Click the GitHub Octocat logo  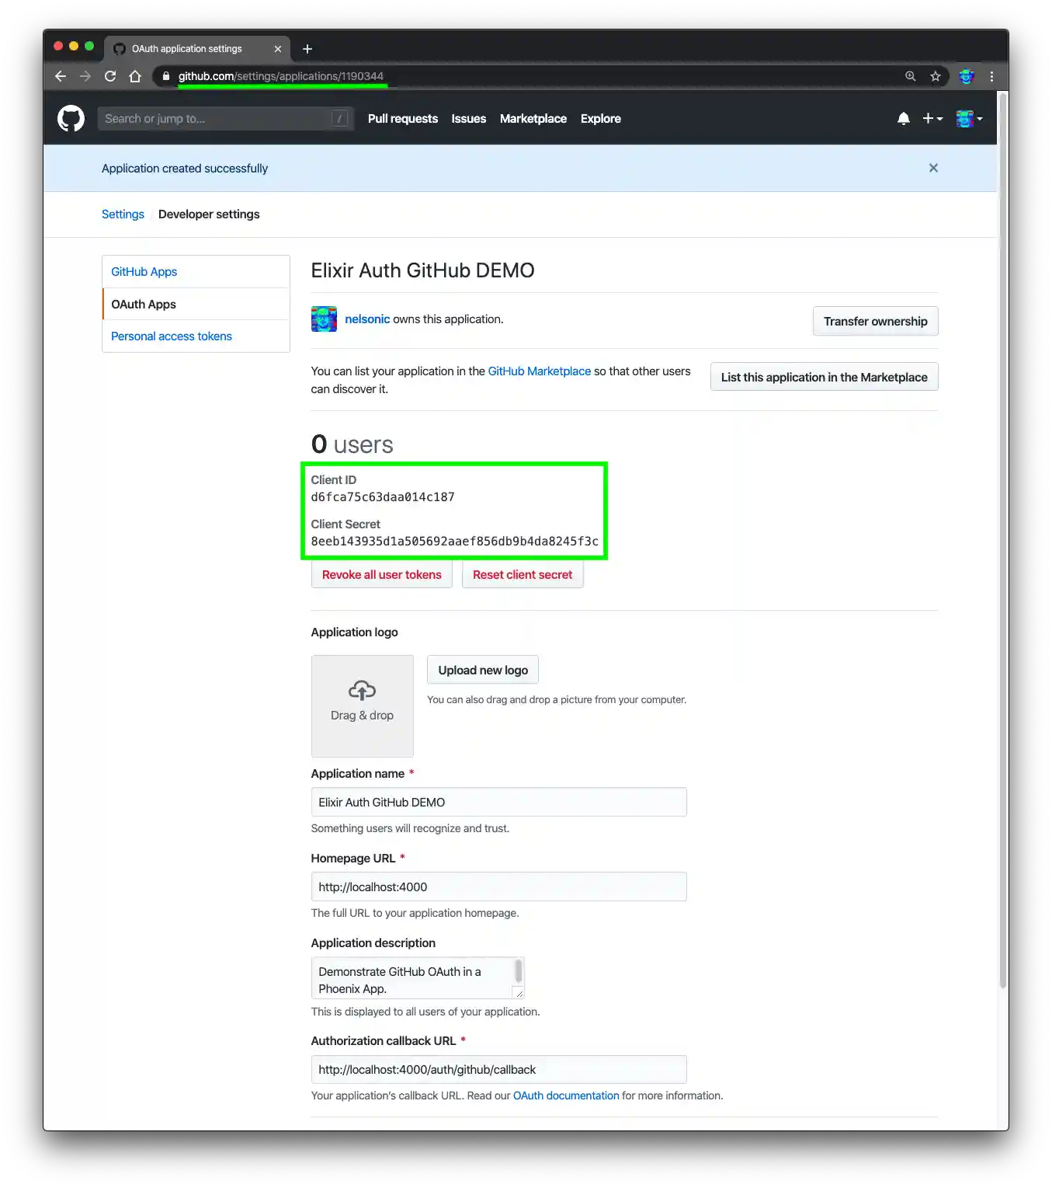(70, 117)
